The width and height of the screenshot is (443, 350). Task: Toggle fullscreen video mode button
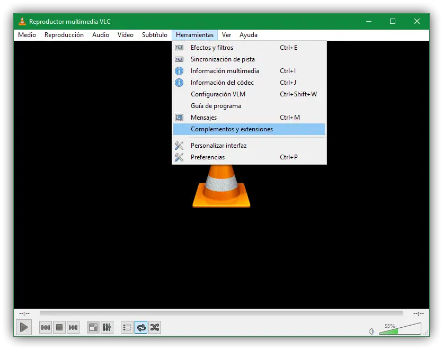(93, 327)
